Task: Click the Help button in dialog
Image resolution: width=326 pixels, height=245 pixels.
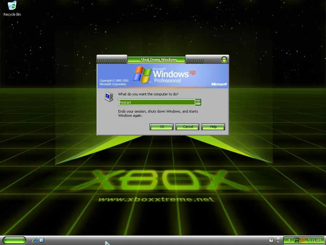Action: [213, 127]
